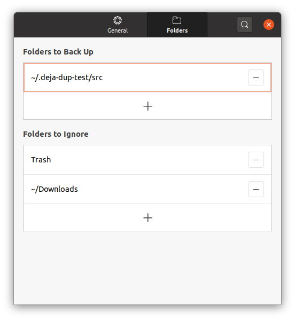
Task: Select the ~/Downloads row
Action: coord(147,189)
